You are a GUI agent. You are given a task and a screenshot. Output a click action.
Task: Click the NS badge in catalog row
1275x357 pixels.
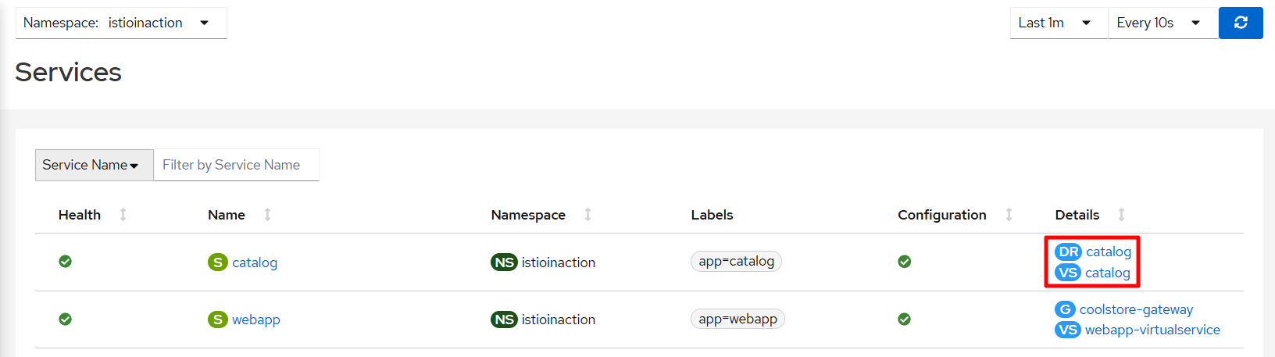point(504,262)
